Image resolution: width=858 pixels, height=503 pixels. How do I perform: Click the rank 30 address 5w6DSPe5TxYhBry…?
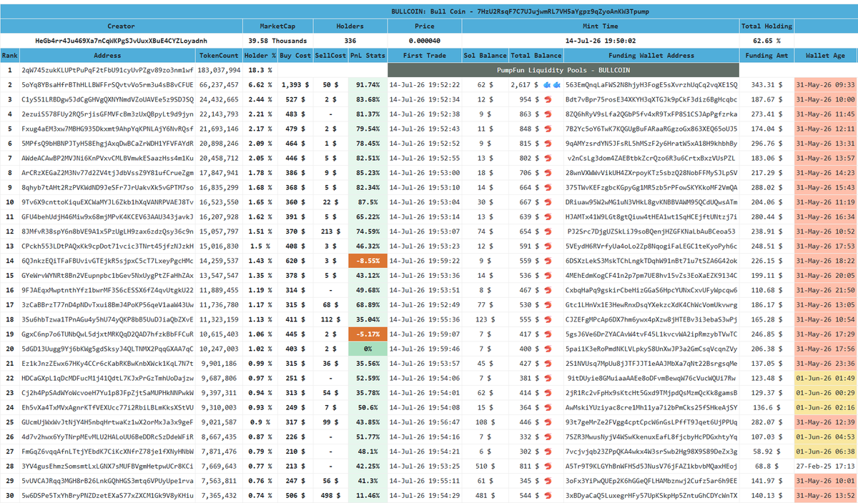[108, 495]
